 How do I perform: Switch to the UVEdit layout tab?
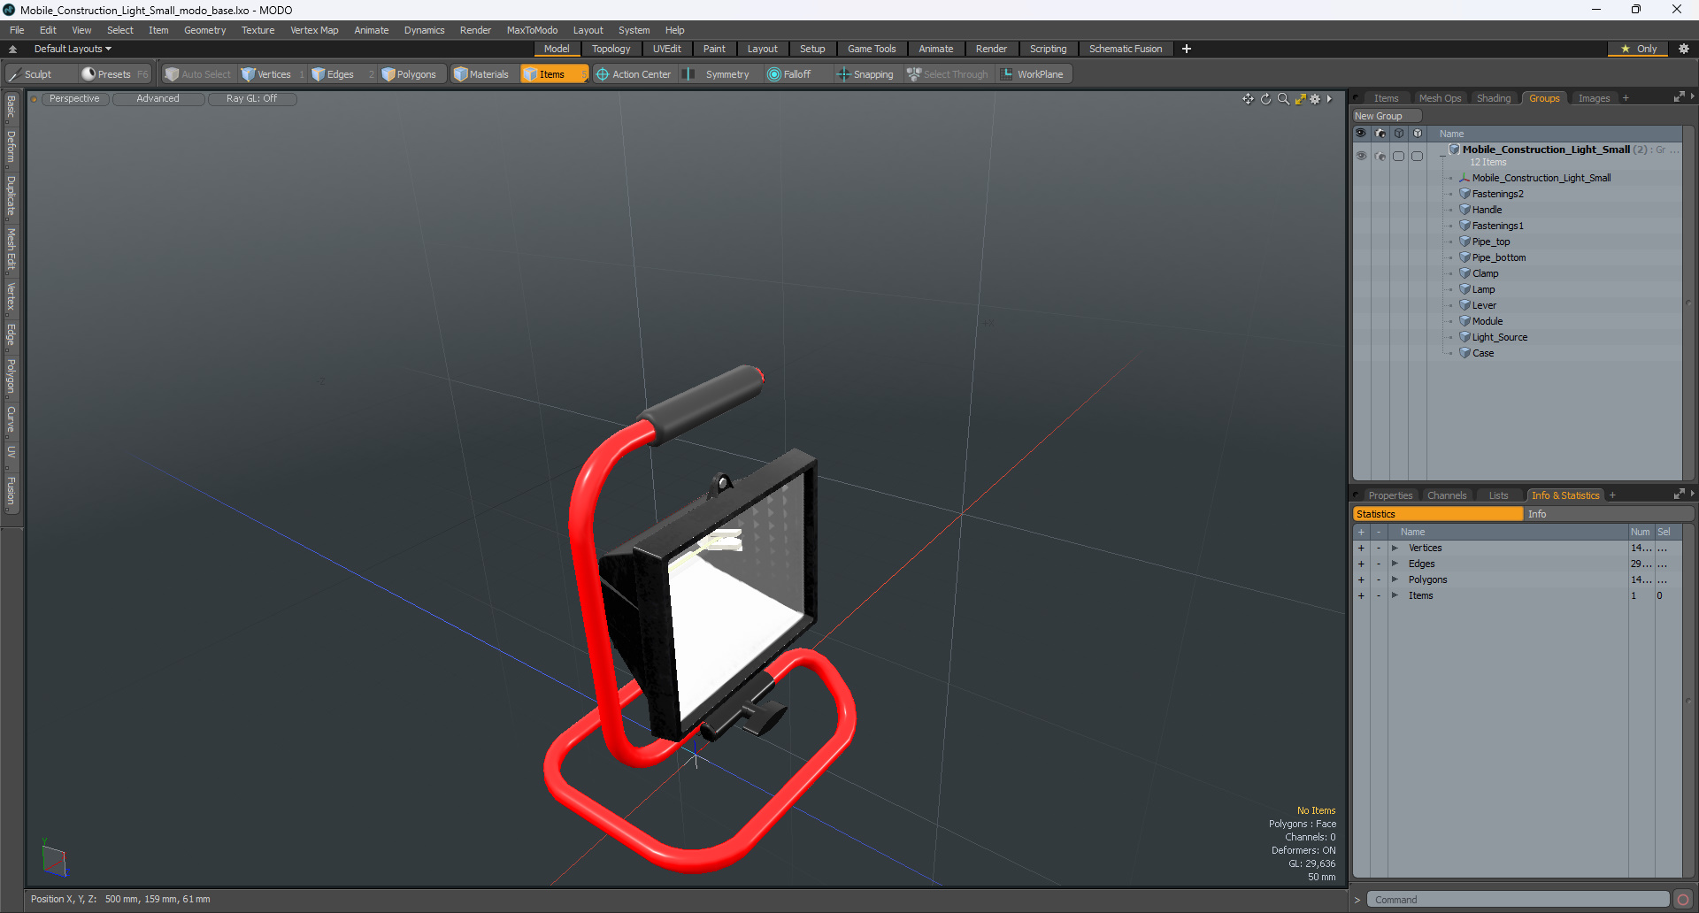(666, 49)
